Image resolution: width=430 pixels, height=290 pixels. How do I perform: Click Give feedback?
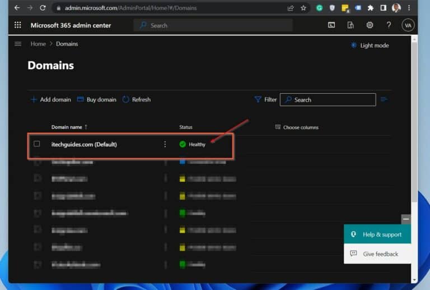[x=377, y=254]
